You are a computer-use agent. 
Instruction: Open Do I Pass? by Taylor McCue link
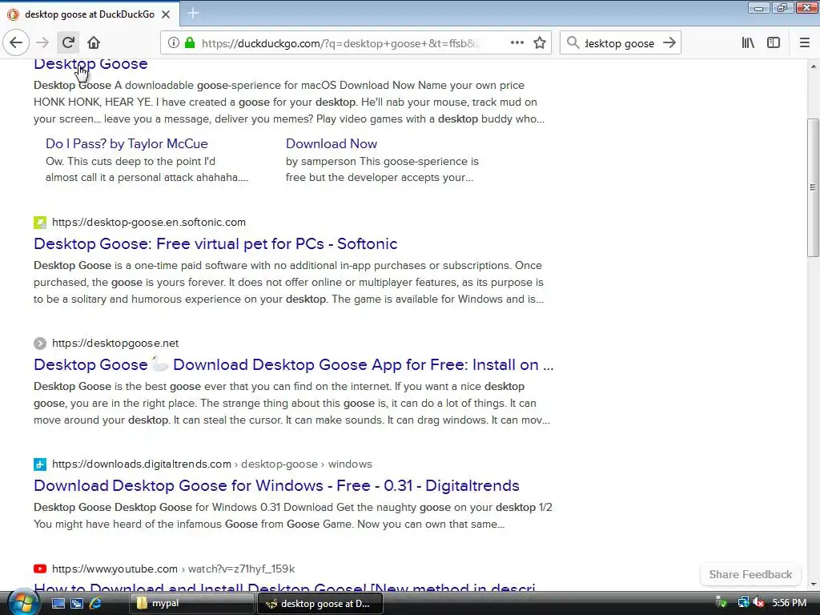[x=127, y=143]
